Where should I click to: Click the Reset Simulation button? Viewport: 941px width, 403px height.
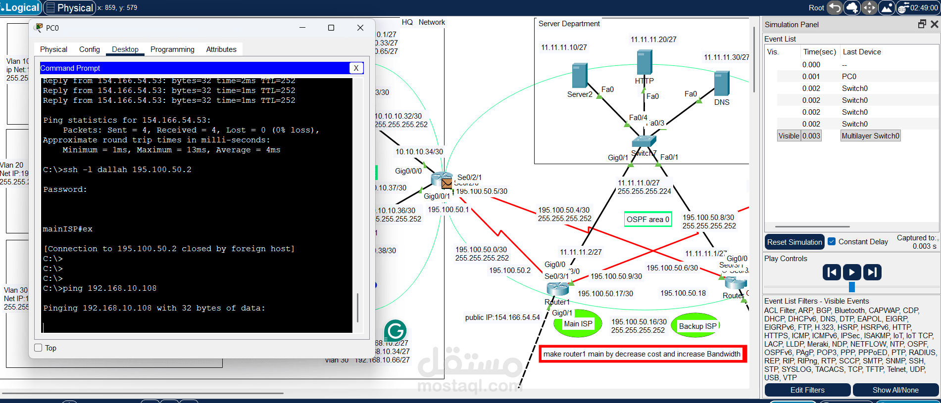[794, 242]
